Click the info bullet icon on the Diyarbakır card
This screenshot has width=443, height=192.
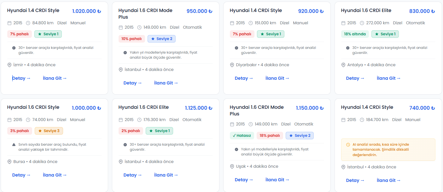pyautogui.click(x=236, y=48)
